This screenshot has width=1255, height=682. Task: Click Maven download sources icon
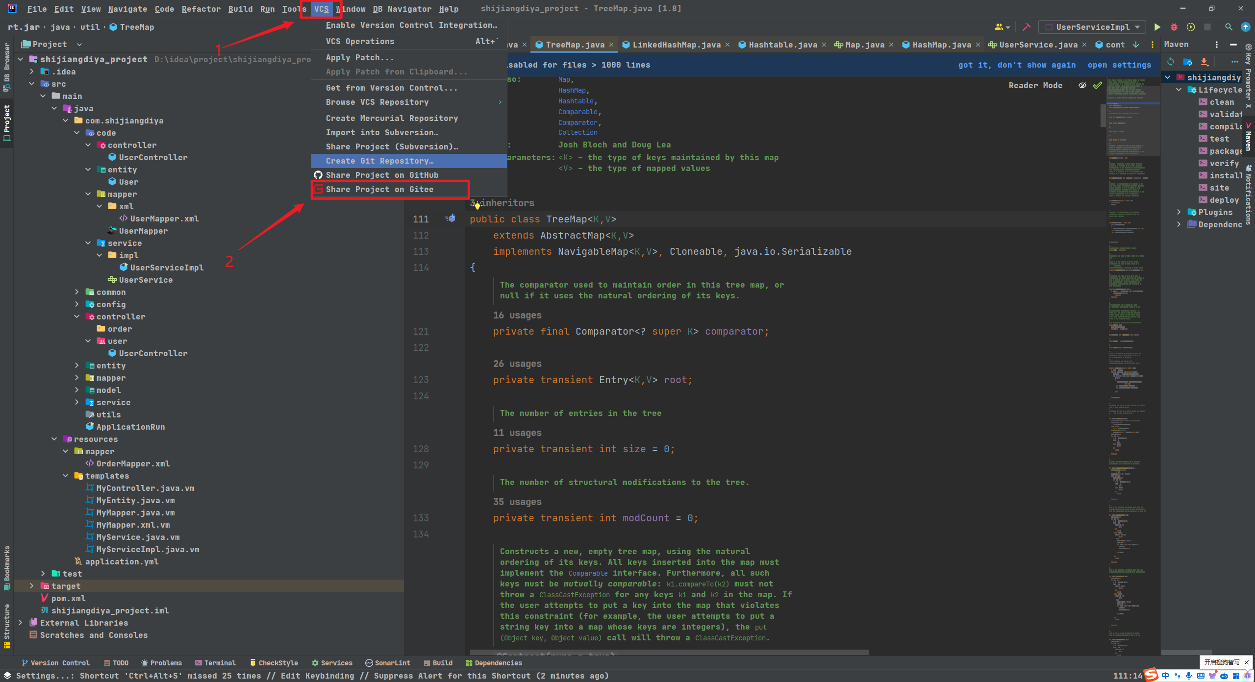click(1204, 62)
